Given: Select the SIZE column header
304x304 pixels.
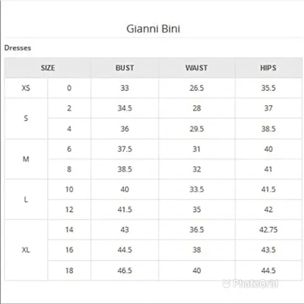Looking at the screenshot, I should click(48, 68).
